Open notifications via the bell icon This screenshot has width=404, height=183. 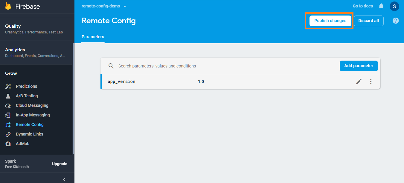click(381, 6)
